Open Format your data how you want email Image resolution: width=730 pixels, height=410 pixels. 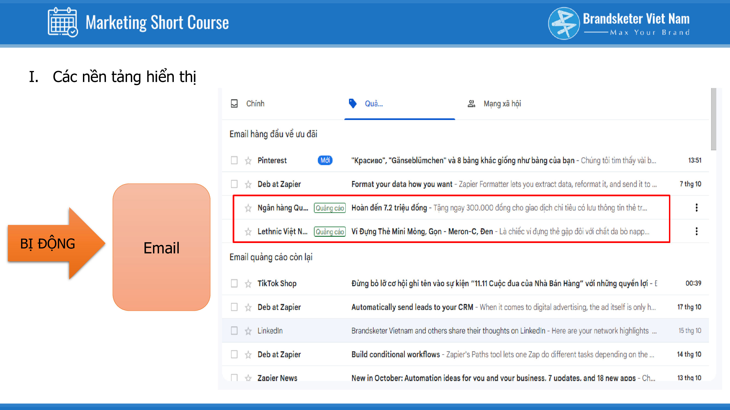[402, 184]
